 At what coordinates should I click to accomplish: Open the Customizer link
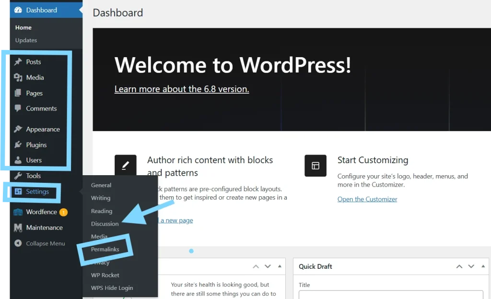367,199
